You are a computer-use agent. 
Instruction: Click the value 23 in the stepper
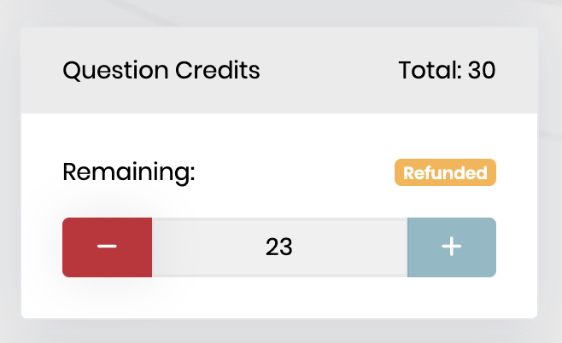(x=279, y=247)
